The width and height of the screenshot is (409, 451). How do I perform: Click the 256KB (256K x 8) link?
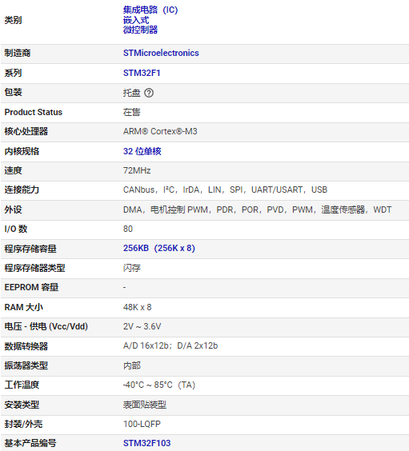pos(159,248)
